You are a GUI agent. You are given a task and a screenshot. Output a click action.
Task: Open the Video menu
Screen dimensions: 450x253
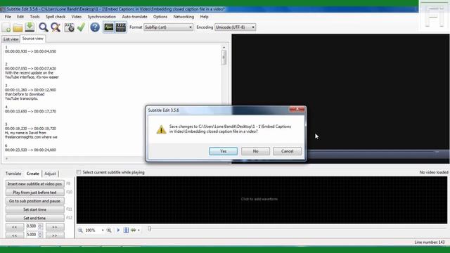77,17
